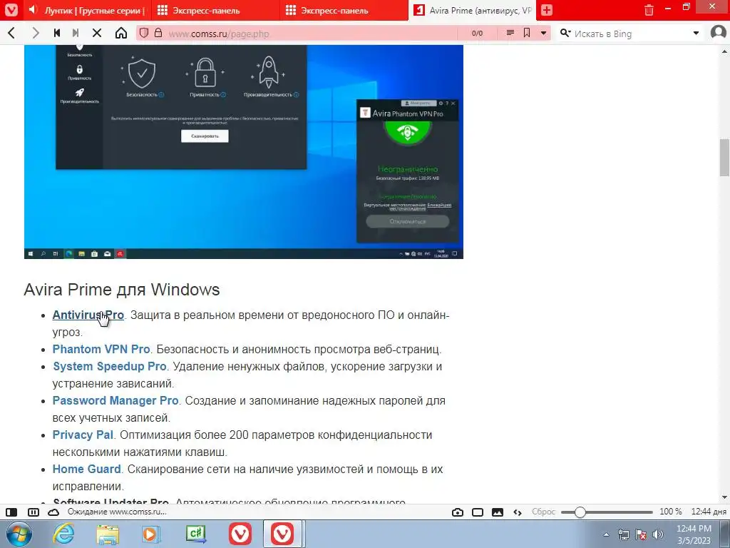This screenshot has height=548, width=730.
Task: Switch to the first Vivaldi taskbar window
Action: [x=240, y=534]
